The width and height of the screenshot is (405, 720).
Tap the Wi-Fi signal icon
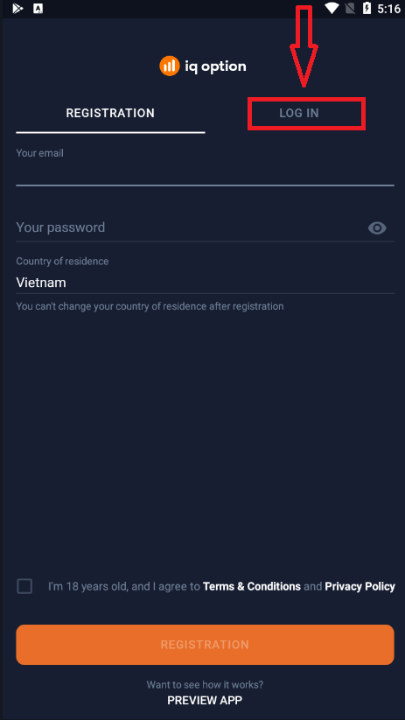click(332, 8)
